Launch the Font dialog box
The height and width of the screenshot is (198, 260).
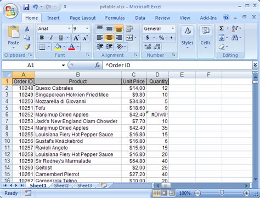pos(88,55)
